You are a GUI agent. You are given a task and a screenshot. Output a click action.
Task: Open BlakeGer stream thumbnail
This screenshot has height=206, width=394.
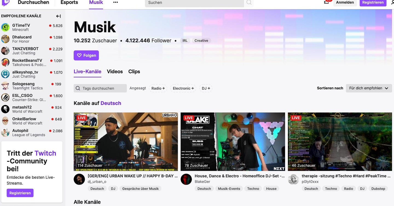coord(233,142)
